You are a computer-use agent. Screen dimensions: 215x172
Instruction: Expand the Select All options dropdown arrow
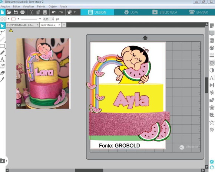[x=75, y=12]
